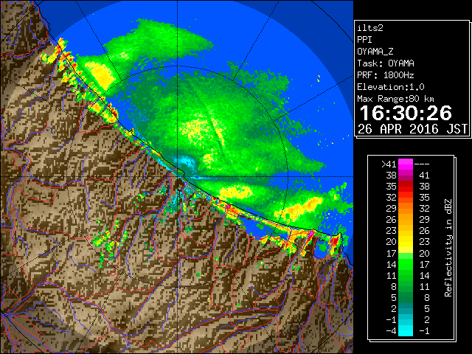Click the 'Max Range:80 km' text

395,99
